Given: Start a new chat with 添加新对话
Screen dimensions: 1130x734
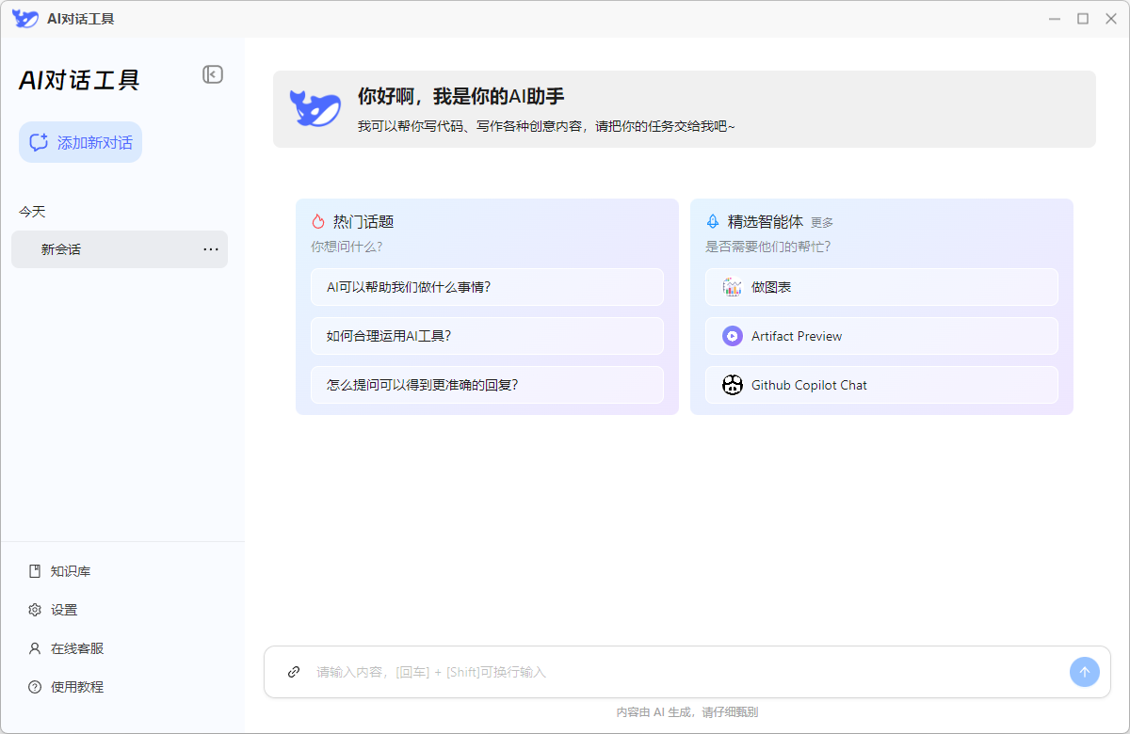Looking at the screenshot, I should click(81, 142).
